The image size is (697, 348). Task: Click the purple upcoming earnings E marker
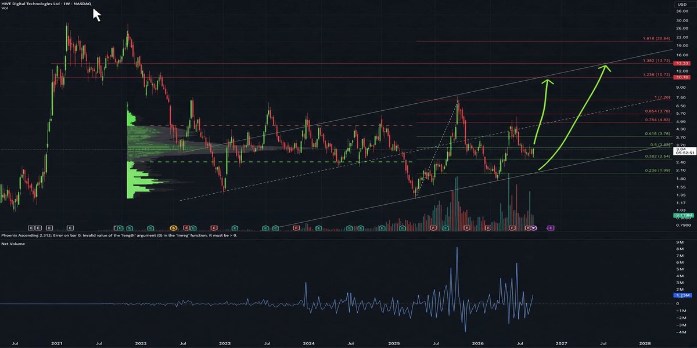pos(550,228)
